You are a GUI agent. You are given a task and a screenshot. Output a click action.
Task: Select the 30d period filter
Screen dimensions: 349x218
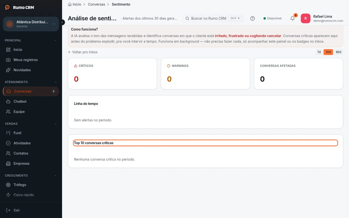click(328, 52)
